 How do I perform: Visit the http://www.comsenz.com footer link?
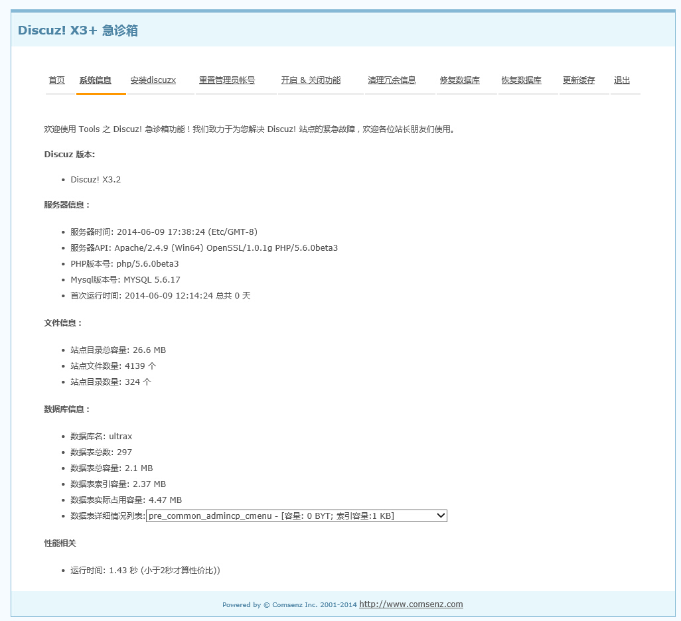[x=411, y=604]
